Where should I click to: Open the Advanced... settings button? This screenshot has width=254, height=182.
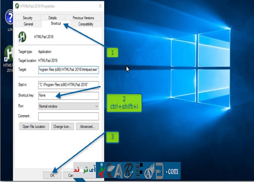[87, 127]
